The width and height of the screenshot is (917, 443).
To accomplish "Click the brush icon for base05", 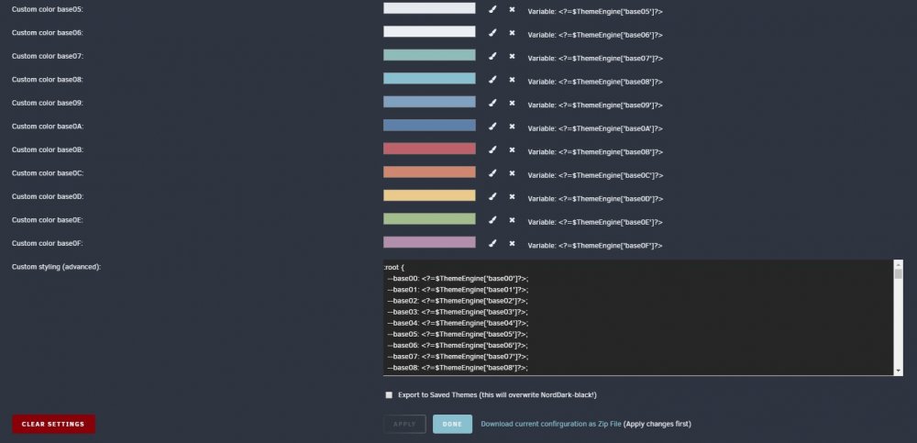I will pyautogui.click(x=492, y=9).
